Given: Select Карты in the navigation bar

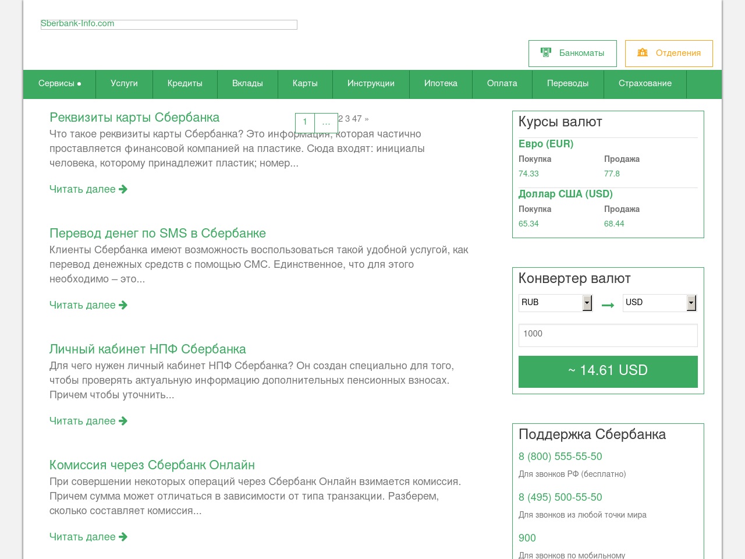Looking at the screenshot, I should [x=305, y=83].
